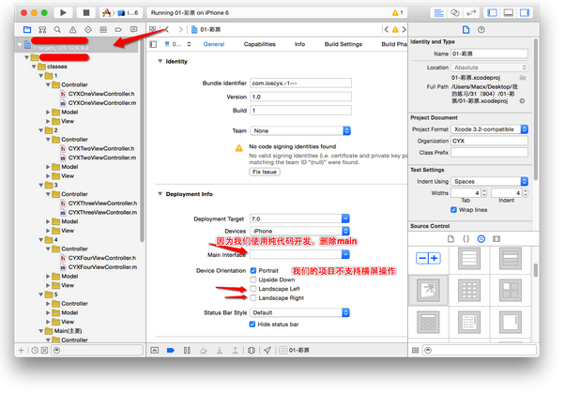Click the Run (play) button
The height and width of the screenshot is (393, 565).
(63, 12)
